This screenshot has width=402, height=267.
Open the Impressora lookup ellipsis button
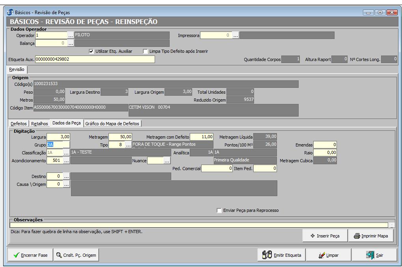236,35
